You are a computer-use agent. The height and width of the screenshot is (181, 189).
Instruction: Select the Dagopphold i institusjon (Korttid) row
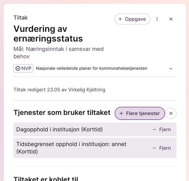[x=95, y=129]
